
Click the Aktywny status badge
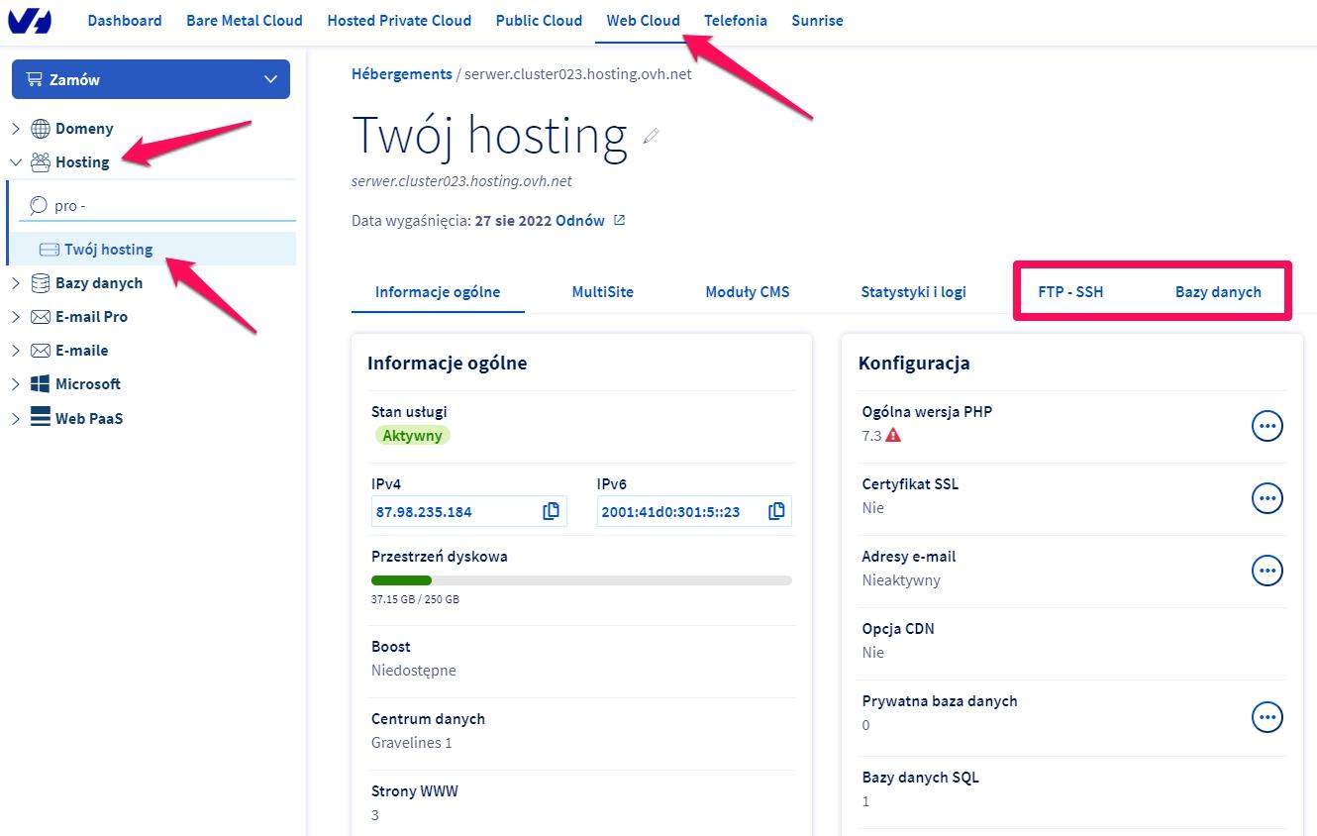412,436
